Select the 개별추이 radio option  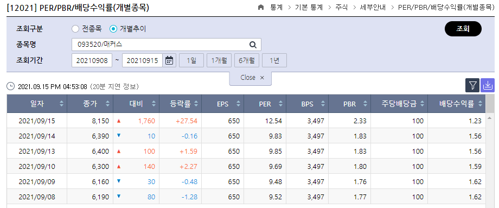tap(113, 29)
